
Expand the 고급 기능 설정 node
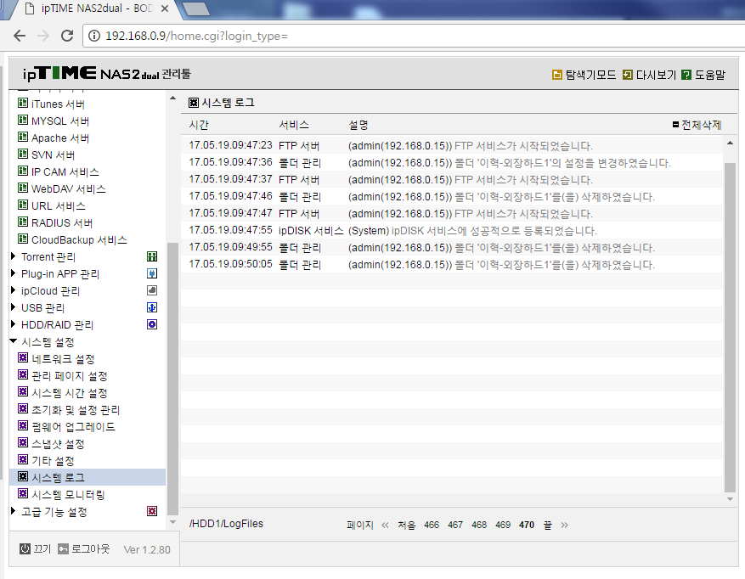click(x=14, y=511)
